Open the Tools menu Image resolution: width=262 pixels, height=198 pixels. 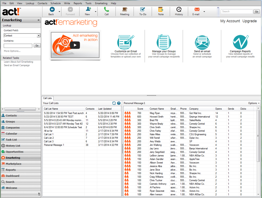pos(88,3)
